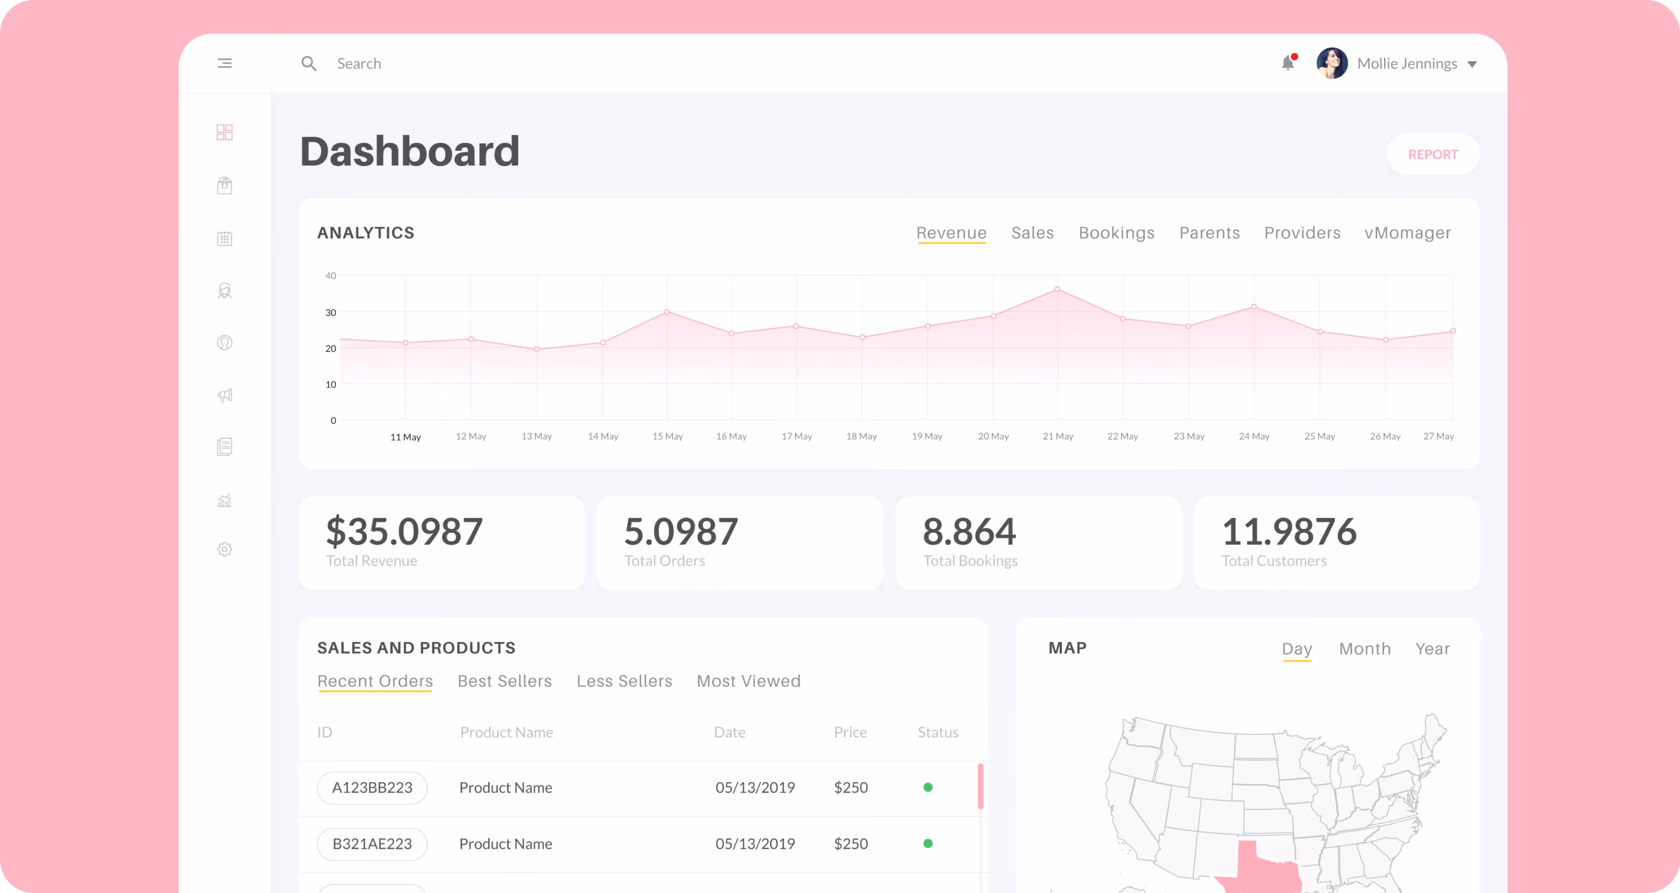Click the B321AE223 row's Product Name

coord(506,844)
